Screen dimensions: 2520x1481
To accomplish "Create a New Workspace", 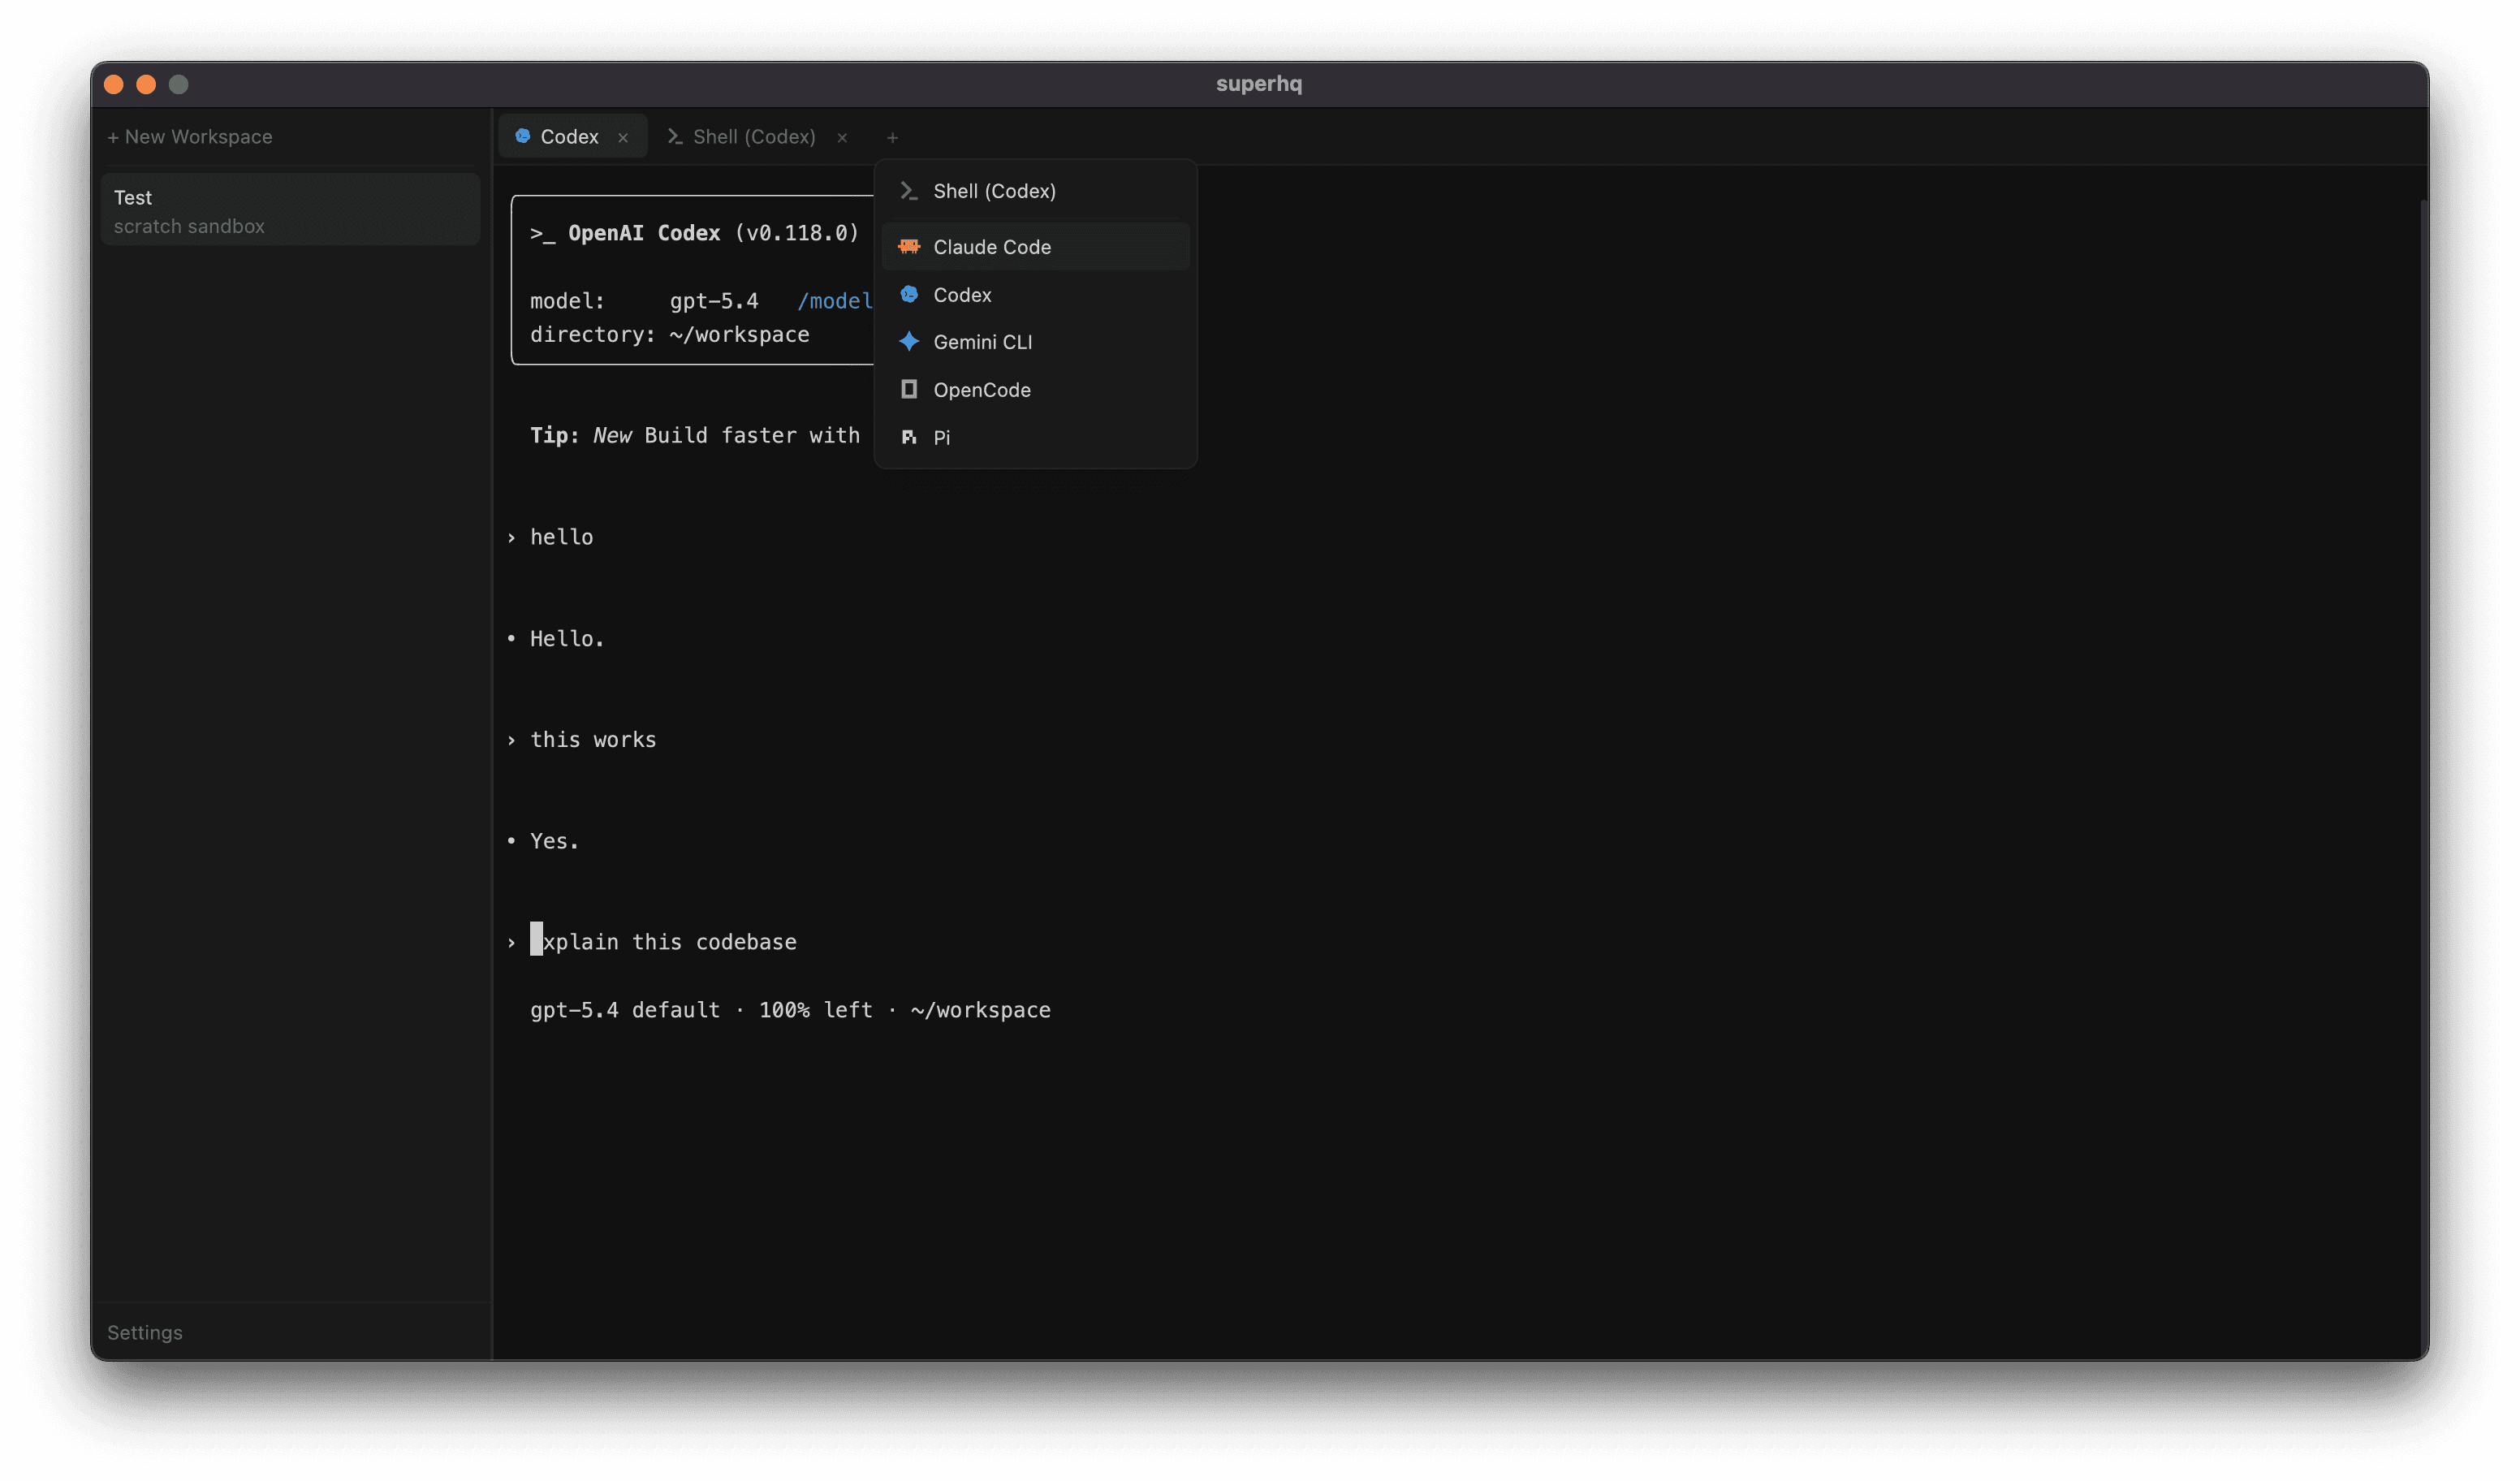I will point(190,137).
